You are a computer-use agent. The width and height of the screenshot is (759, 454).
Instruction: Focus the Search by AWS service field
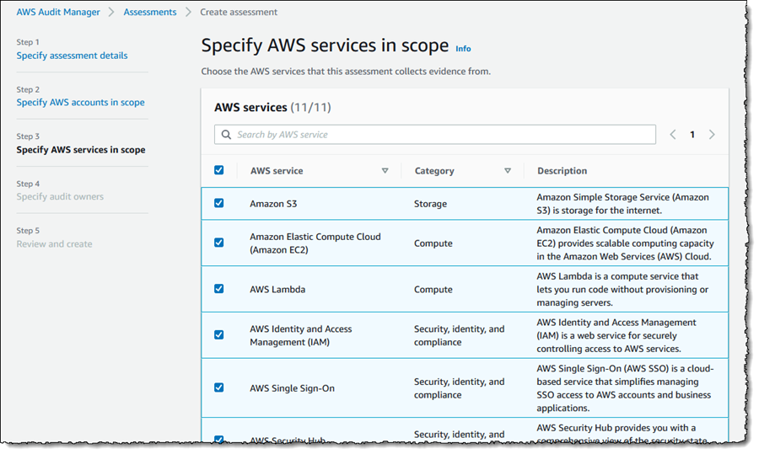click(434, 135)
